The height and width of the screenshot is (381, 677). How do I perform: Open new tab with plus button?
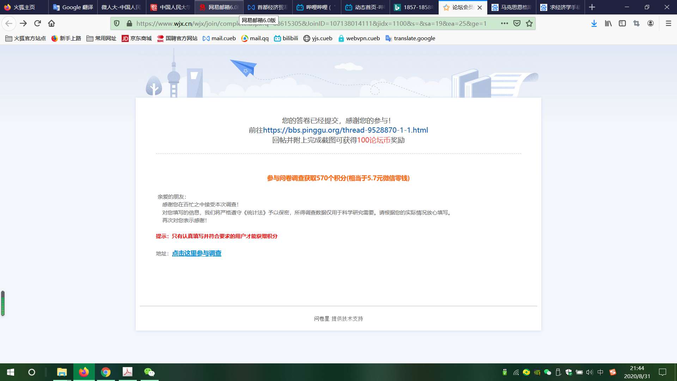[592, 7]
